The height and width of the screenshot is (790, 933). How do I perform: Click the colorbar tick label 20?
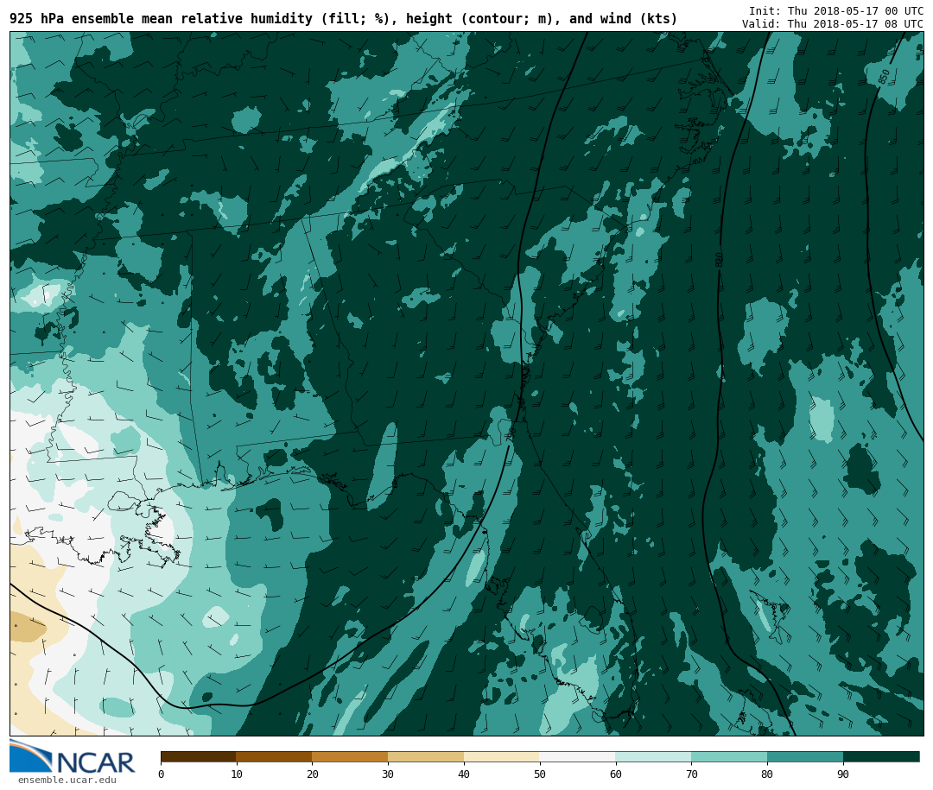pyautogui.click(x=313, y=774)
